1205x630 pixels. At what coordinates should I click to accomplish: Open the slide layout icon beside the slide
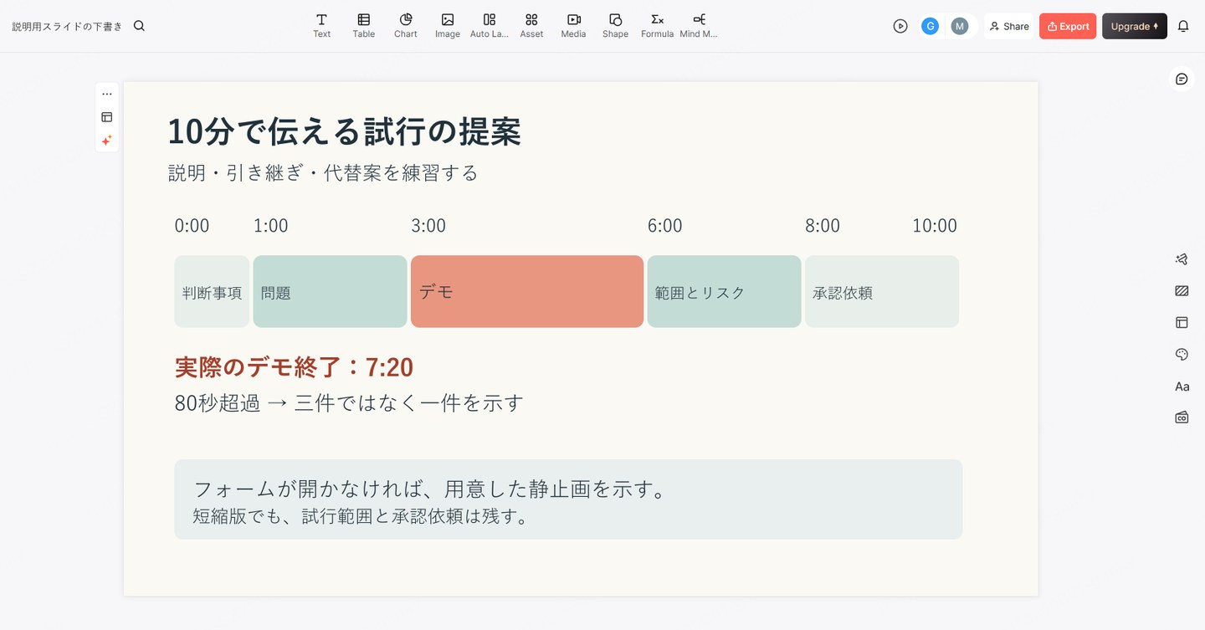[107, 117]
